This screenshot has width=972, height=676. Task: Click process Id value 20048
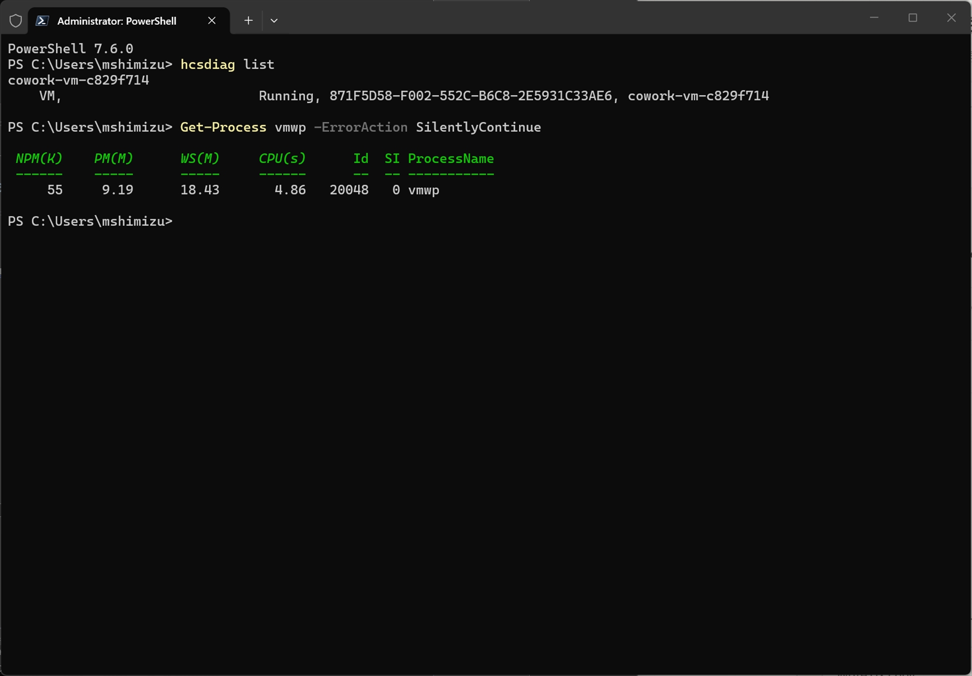tap(349, 190)
